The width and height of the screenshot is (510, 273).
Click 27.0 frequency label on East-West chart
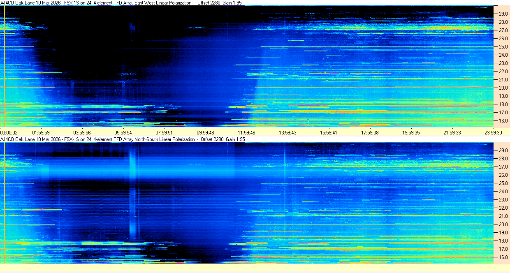point(503,30)
